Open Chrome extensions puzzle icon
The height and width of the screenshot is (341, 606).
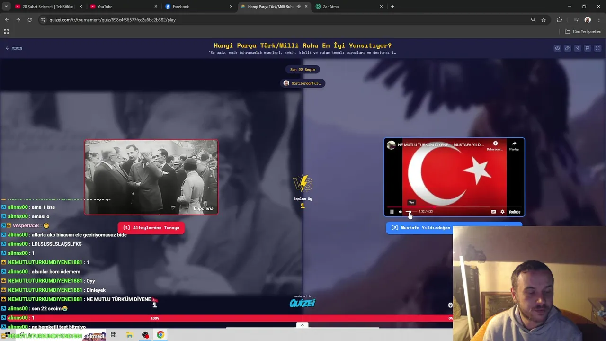click(560, 20)
